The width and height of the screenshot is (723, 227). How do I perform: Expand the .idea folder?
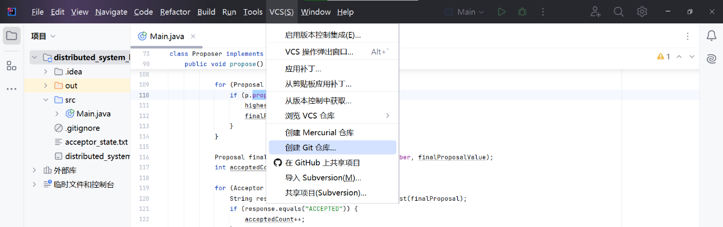click(x=46, y=71)
